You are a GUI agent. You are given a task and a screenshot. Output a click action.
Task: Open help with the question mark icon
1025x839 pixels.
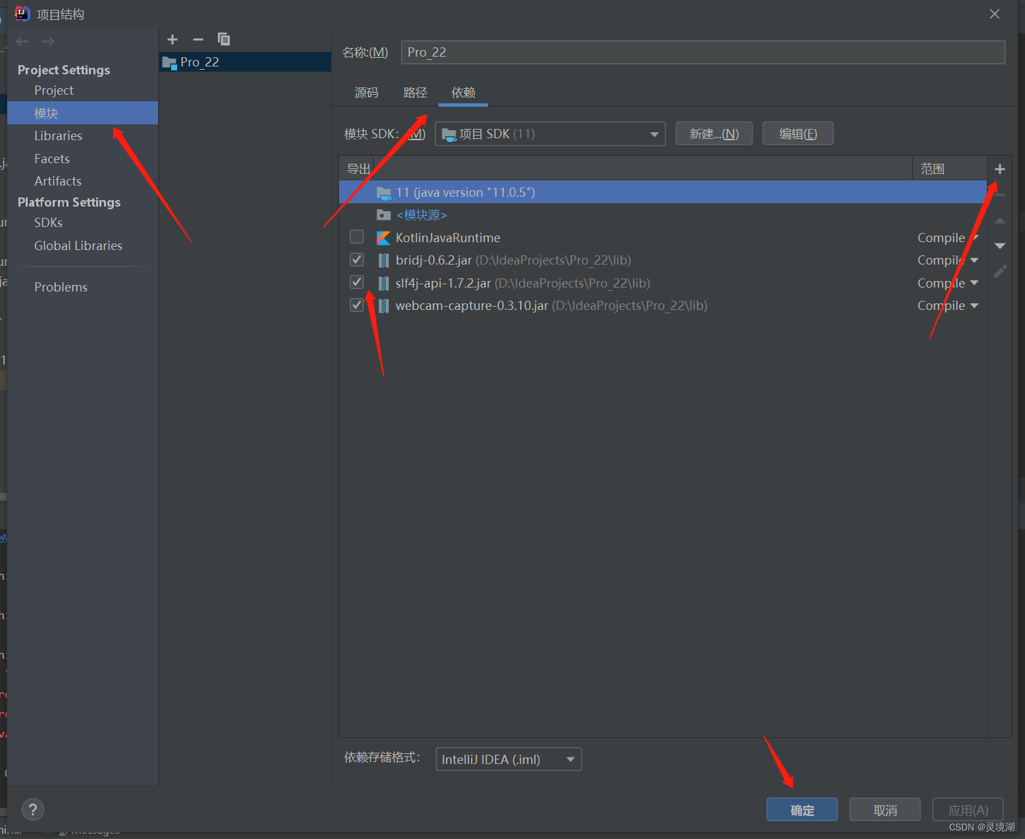pos(33,809)
